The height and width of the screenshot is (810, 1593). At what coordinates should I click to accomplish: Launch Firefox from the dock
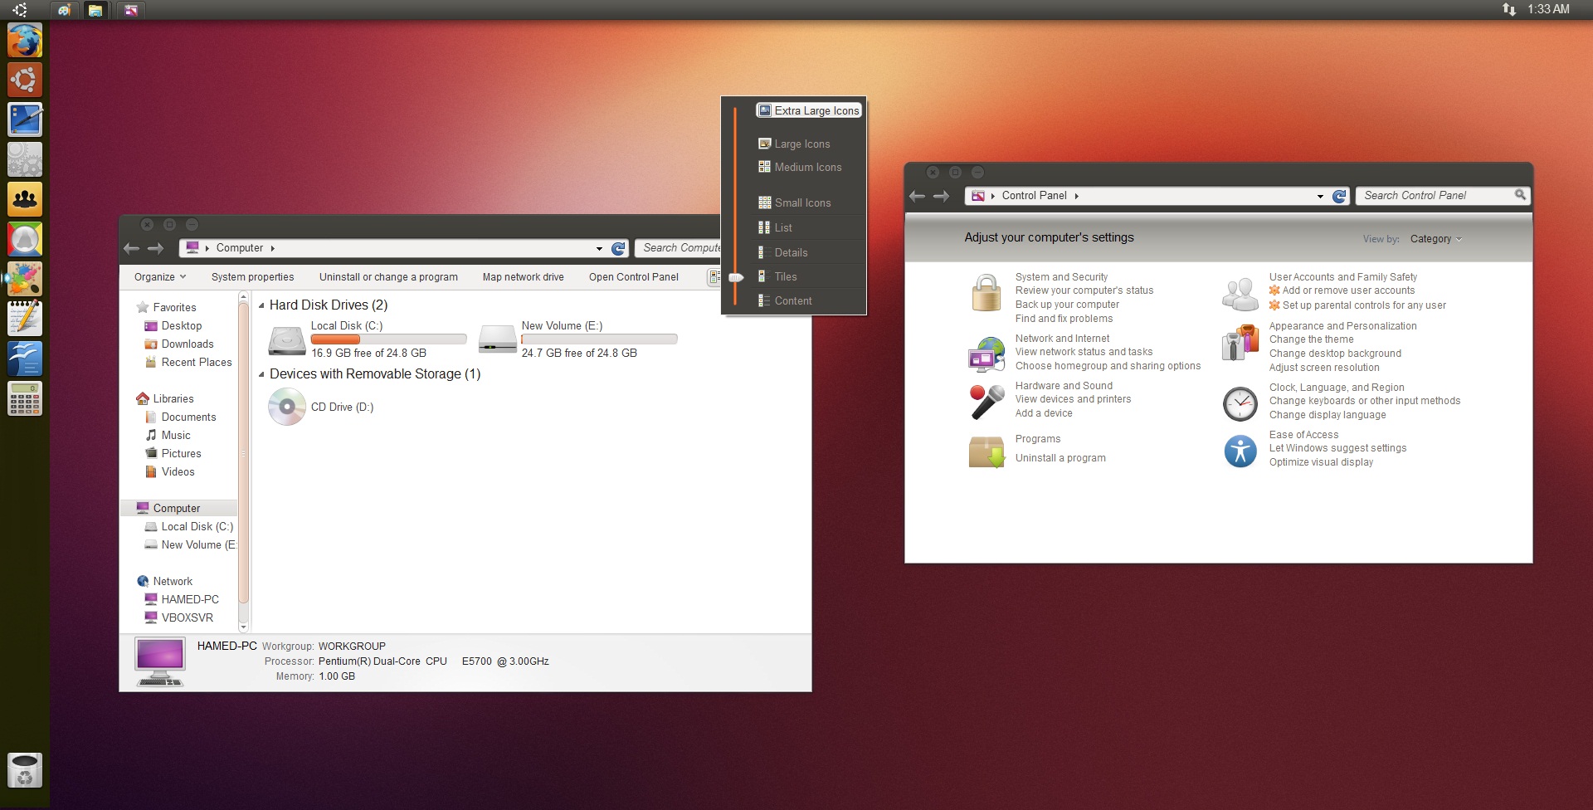click(25, 40)
